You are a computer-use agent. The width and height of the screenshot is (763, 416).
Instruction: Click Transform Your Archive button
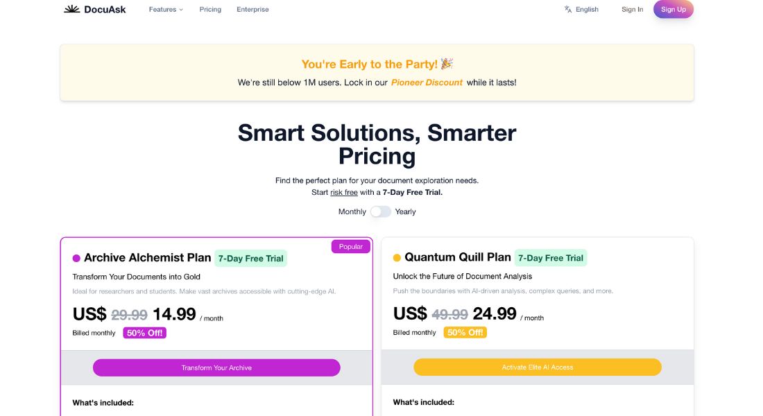pyautogui.click(x=216, y=367)
